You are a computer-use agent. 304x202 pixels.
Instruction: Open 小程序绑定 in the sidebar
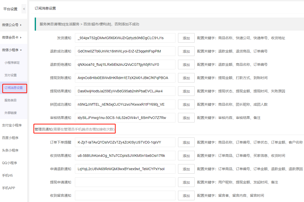[x=12, y=63]
